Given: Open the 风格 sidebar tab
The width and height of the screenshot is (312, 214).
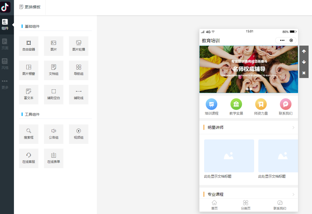Looking at the screenshot, I should click(x=5, y=64).
